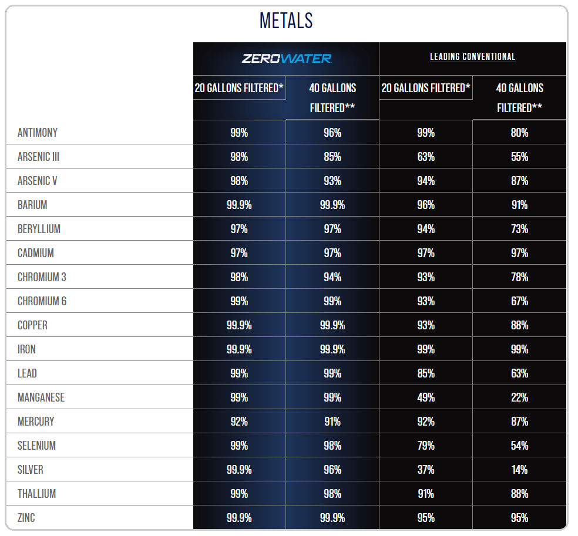This screenshot has width=578, height=536.
Task: Click the Zinc row label
Action: [26, 518]
